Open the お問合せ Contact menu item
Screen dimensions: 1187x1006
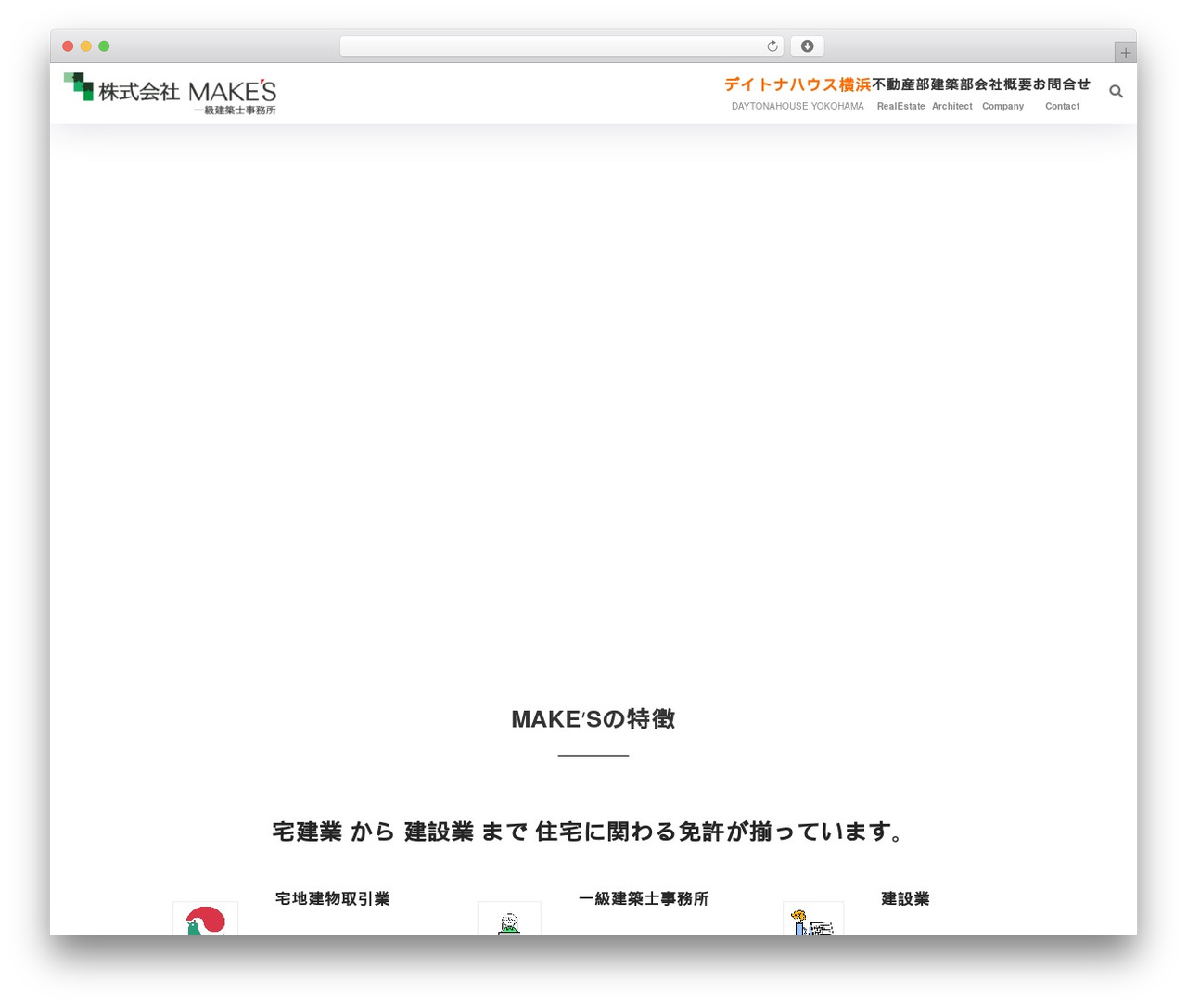[1062, 94]
